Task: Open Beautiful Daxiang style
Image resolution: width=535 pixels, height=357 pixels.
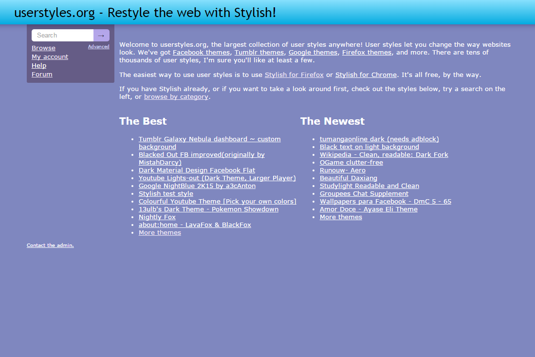Action: pos(349,178)
